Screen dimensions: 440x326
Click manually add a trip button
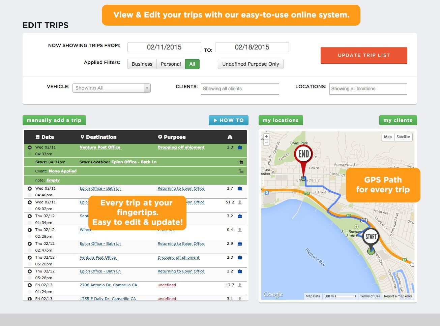(x=54, y=120)
